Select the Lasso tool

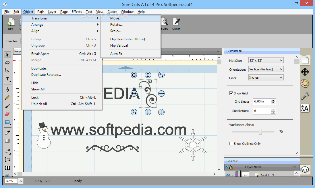7,63
